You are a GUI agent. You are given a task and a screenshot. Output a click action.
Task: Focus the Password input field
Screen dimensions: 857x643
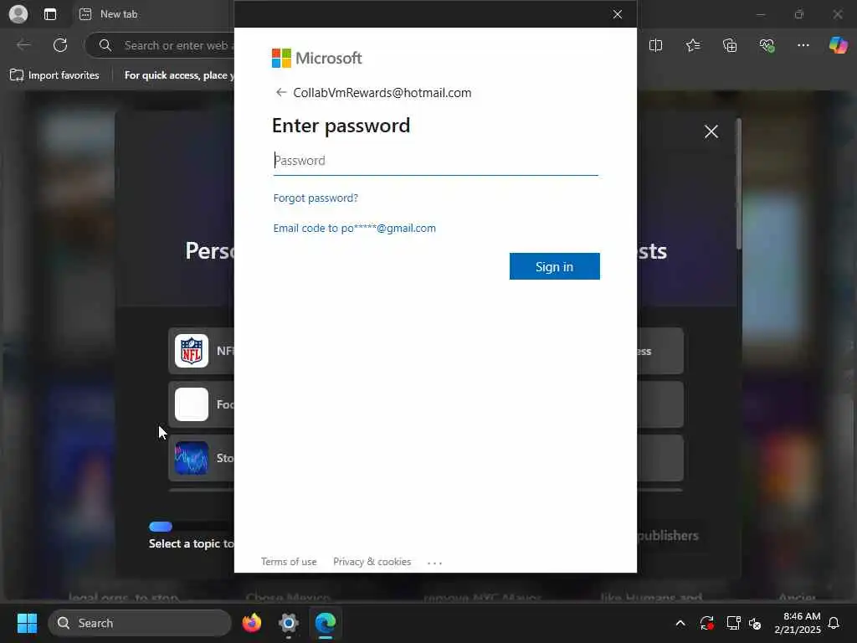pos(435,161)
